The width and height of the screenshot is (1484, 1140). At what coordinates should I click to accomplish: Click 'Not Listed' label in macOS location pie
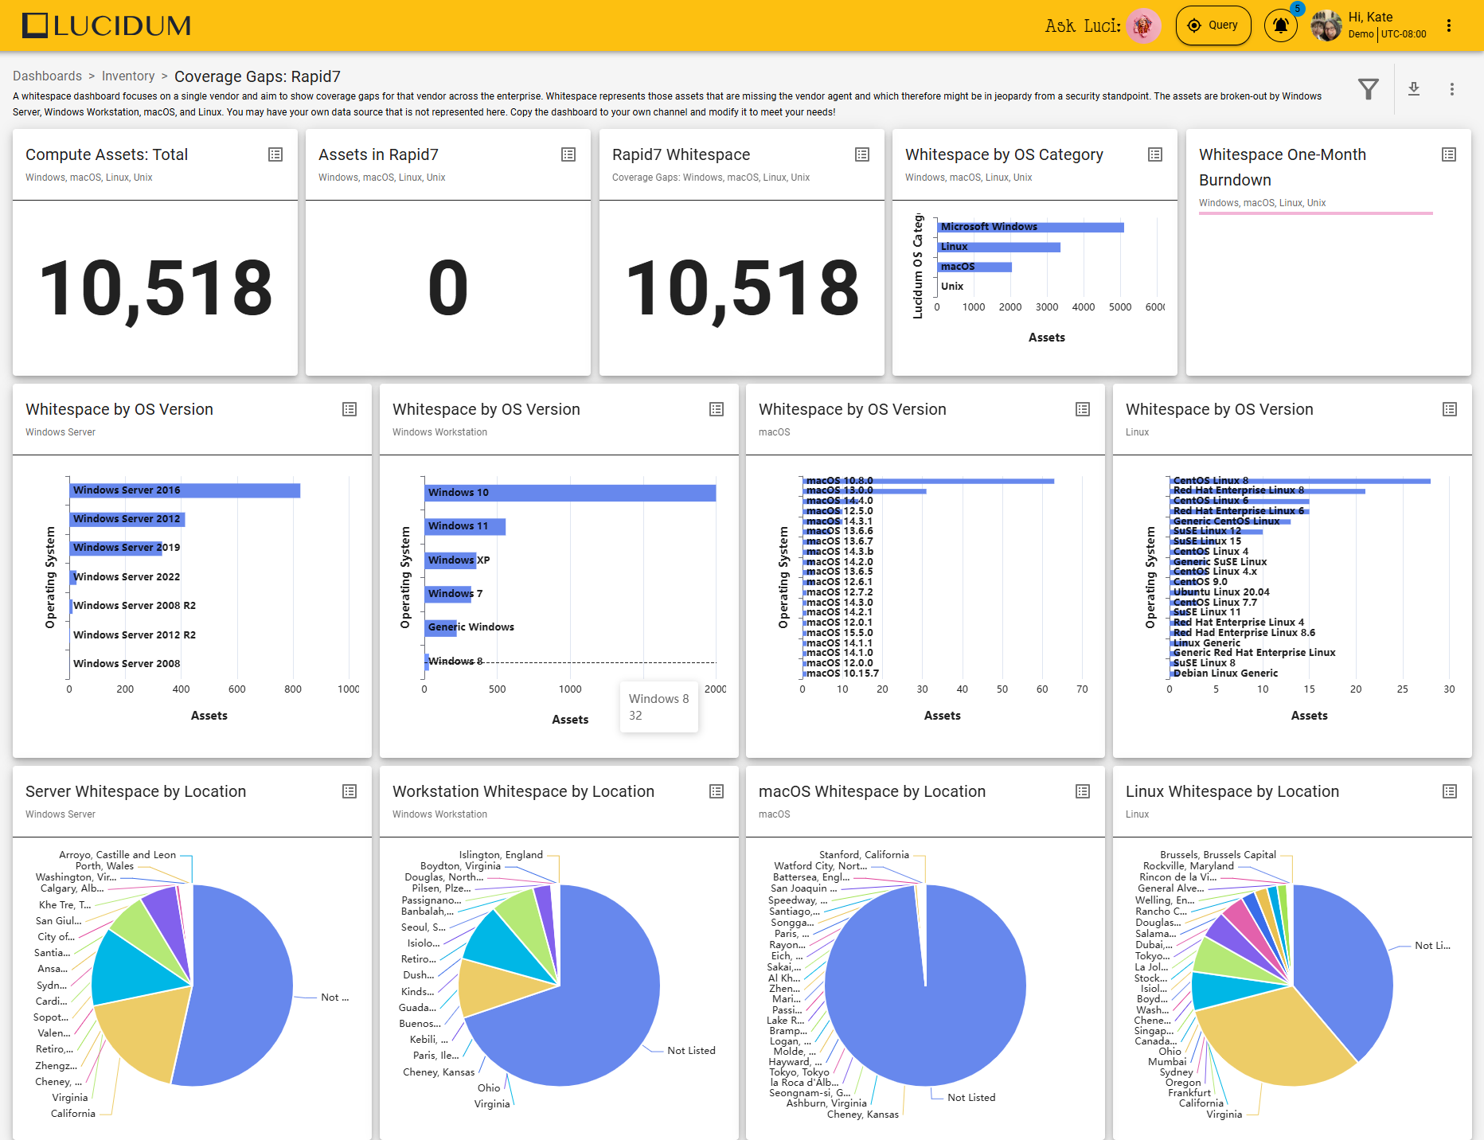point(971,1097)
